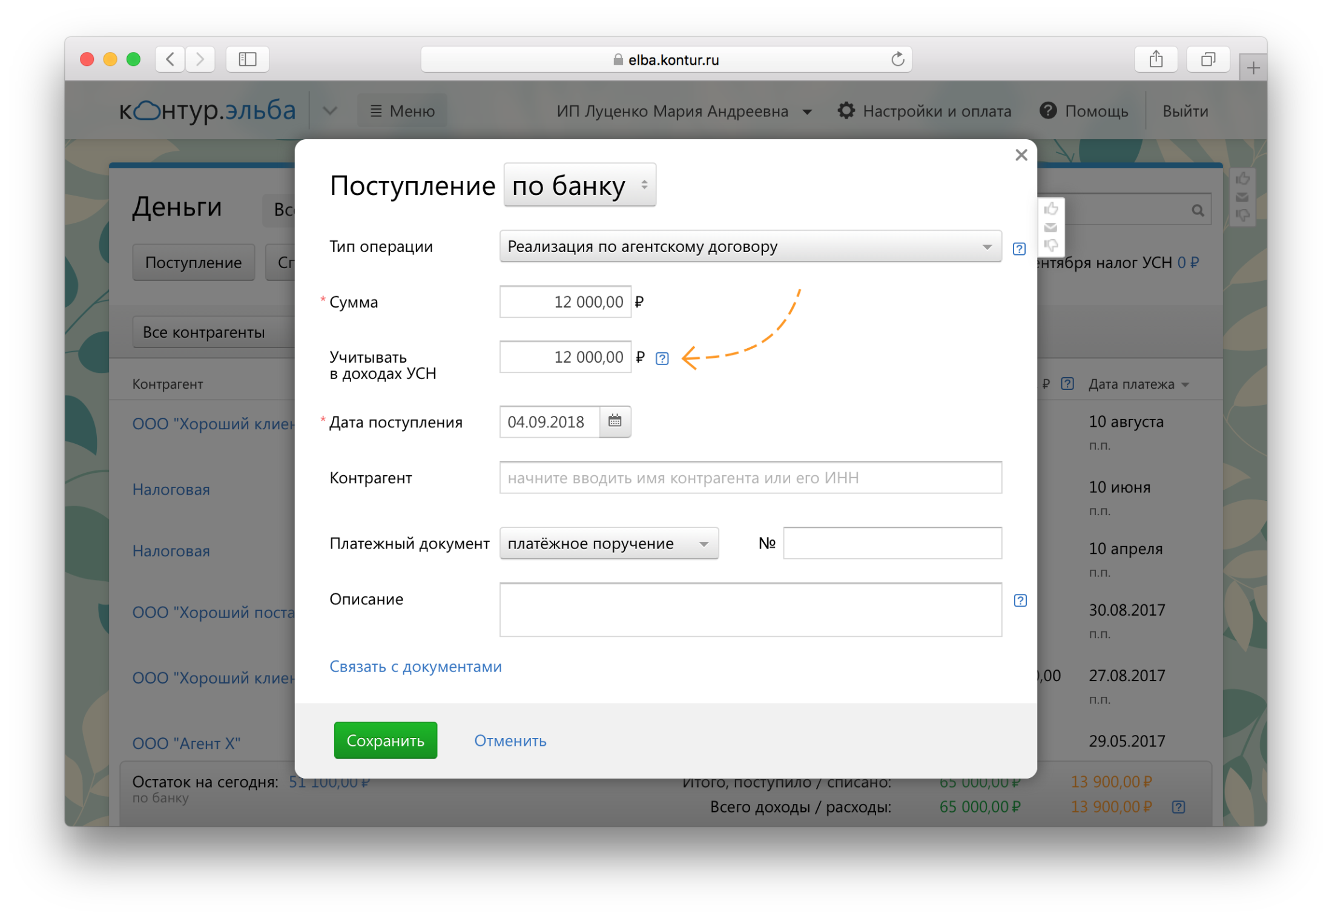This screenshot has width=1332, height=919.
Task: Open ООО "Хороший поста… contractor link
Action: (x=213, y=612)
